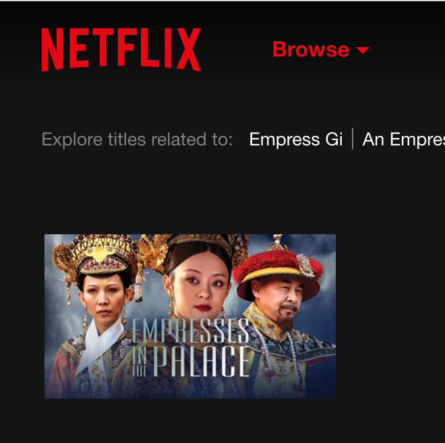Click the PALACE word on the poster
The width and height of the screenshot is (445, 443).
[x=202, y=362]
